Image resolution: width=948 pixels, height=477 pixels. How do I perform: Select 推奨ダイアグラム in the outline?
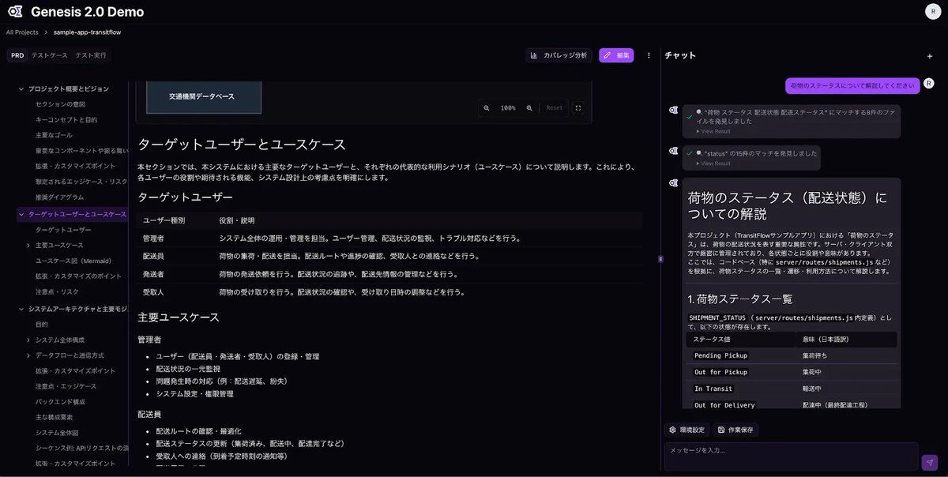tap(59, 198)
